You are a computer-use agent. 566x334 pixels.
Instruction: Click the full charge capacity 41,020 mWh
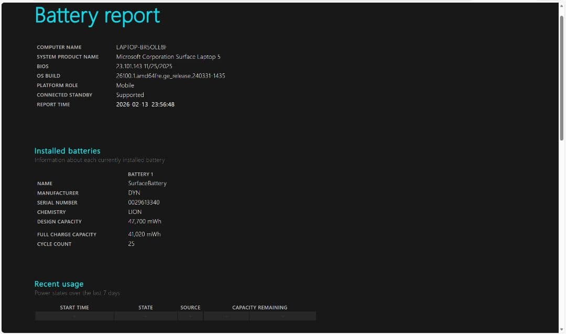pyautogui.click(x=144, y=234)
